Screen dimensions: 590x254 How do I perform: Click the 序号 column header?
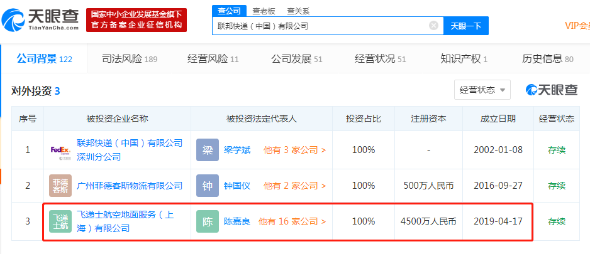tap(28, 119)
